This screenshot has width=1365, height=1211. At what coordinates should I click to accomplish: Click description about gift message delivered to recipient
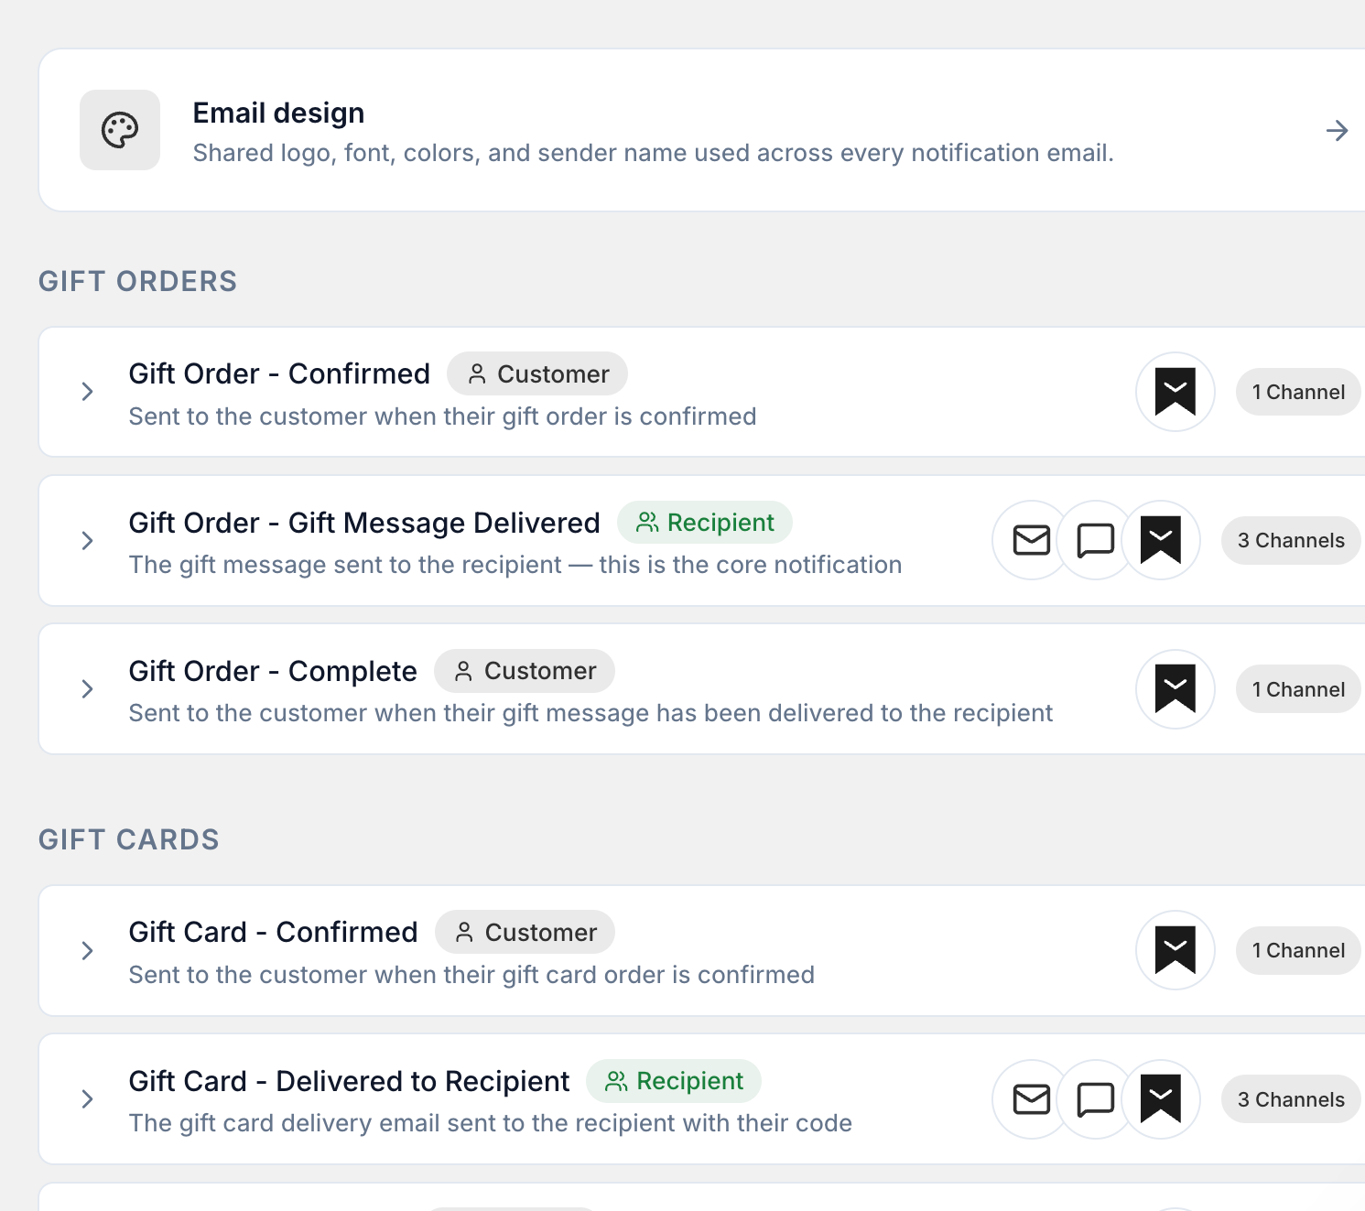[x=590, y=713]
